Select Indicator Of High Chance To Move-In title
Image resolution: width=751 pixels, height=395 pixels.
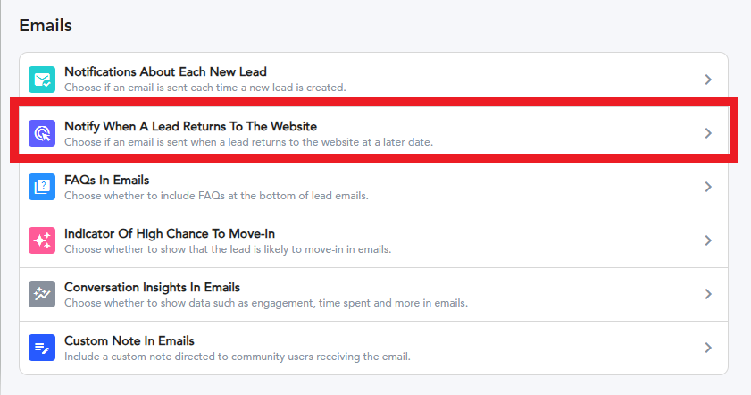click(170, 234)
